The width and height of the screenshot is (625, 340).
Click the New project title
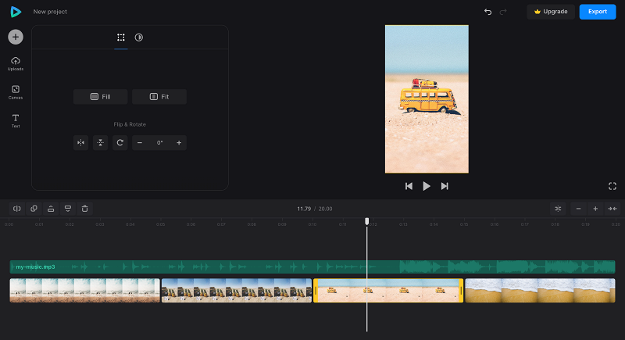pos(50,12)
